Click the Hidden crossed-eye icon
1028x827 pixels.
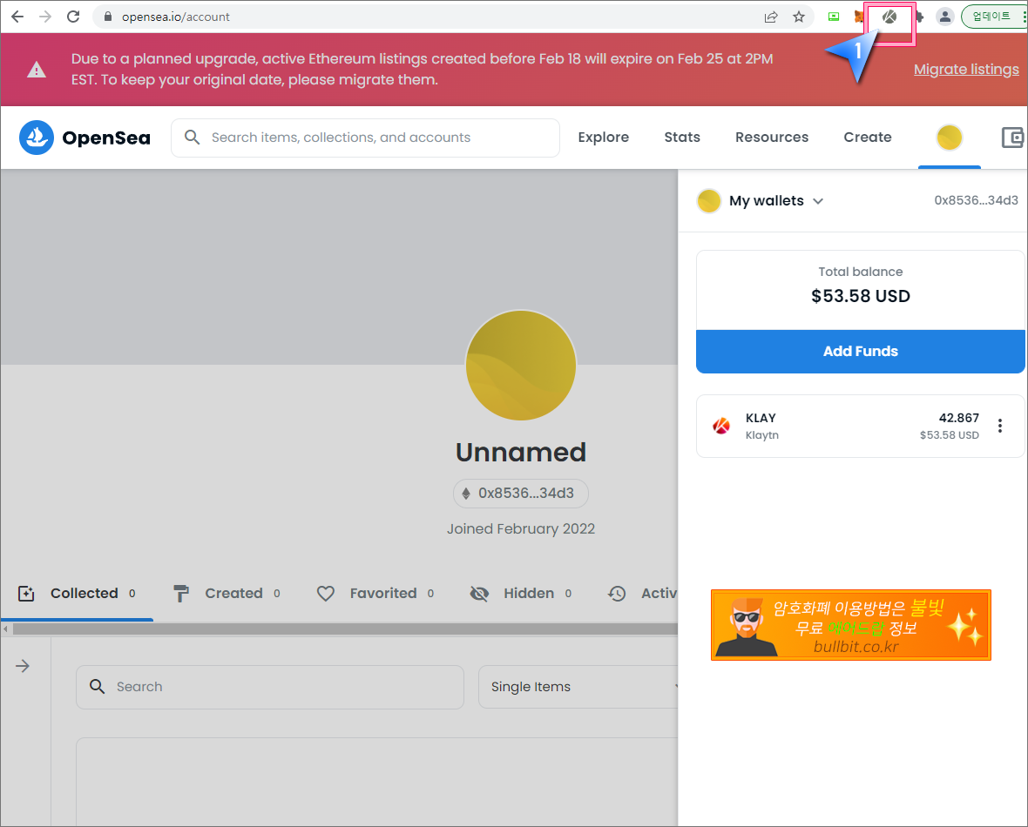point(479,594)
